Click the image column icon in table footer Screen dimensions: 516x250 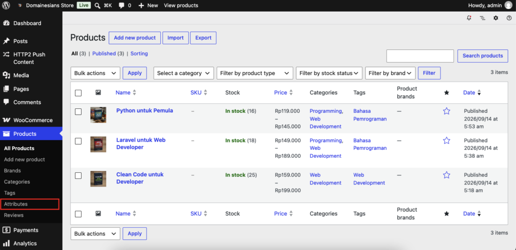pyautogui.click(x=98, y=214)
